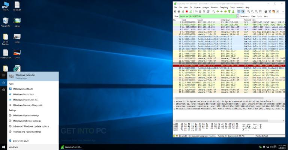Click the green display filter input field
Image resolution: width=288 pixels, height=150 pixels.
point(208,17)
